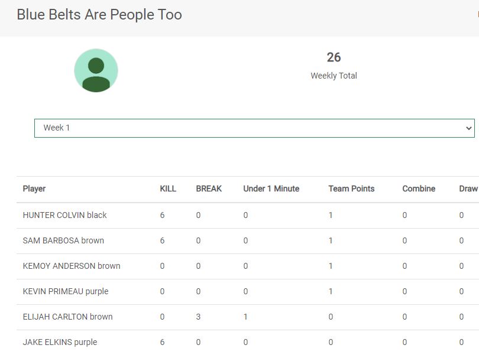Click the green team avatar icon

coord(96,70)
